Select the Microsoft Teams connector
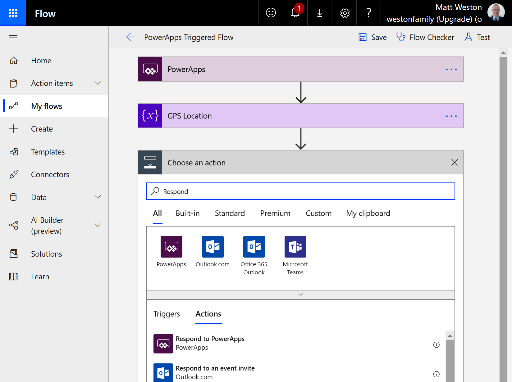The height and width of the screenshot is (382, 512). pyautogui.click(x=295, y=247)
